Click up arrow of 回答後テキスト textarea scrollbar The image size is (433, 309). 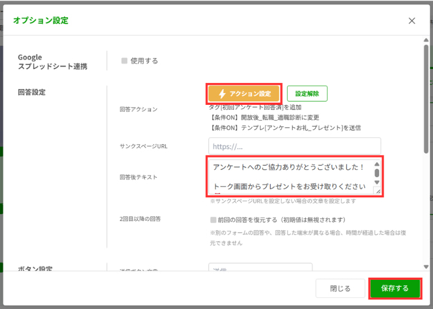click(377, 164)
